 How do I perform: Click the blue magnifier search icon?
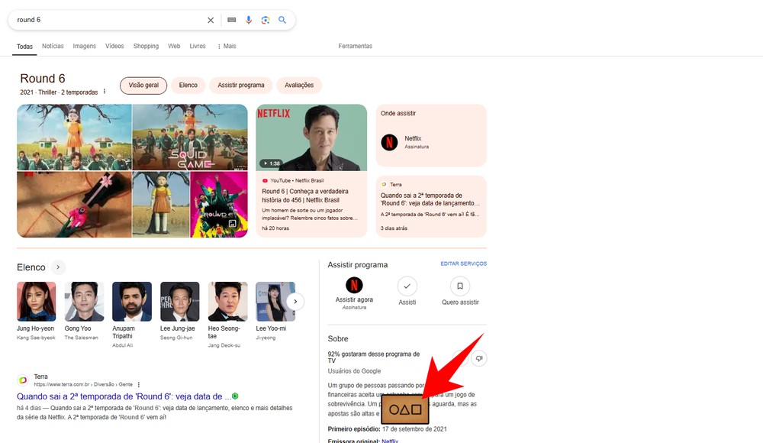[x=282, y=20]
